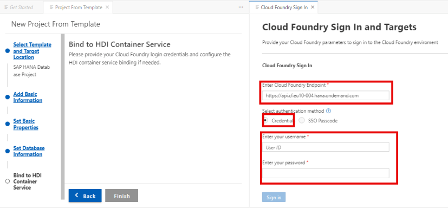Switch to the Project From Template tab
This screenshot has height=208, width=448.
(79, 8)
